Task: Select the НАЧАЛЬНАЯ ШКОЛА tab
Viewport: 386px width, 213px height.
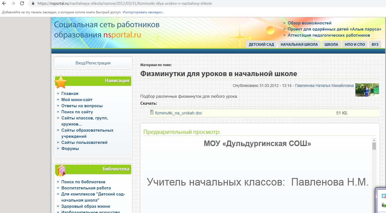Action: [299, 44]
